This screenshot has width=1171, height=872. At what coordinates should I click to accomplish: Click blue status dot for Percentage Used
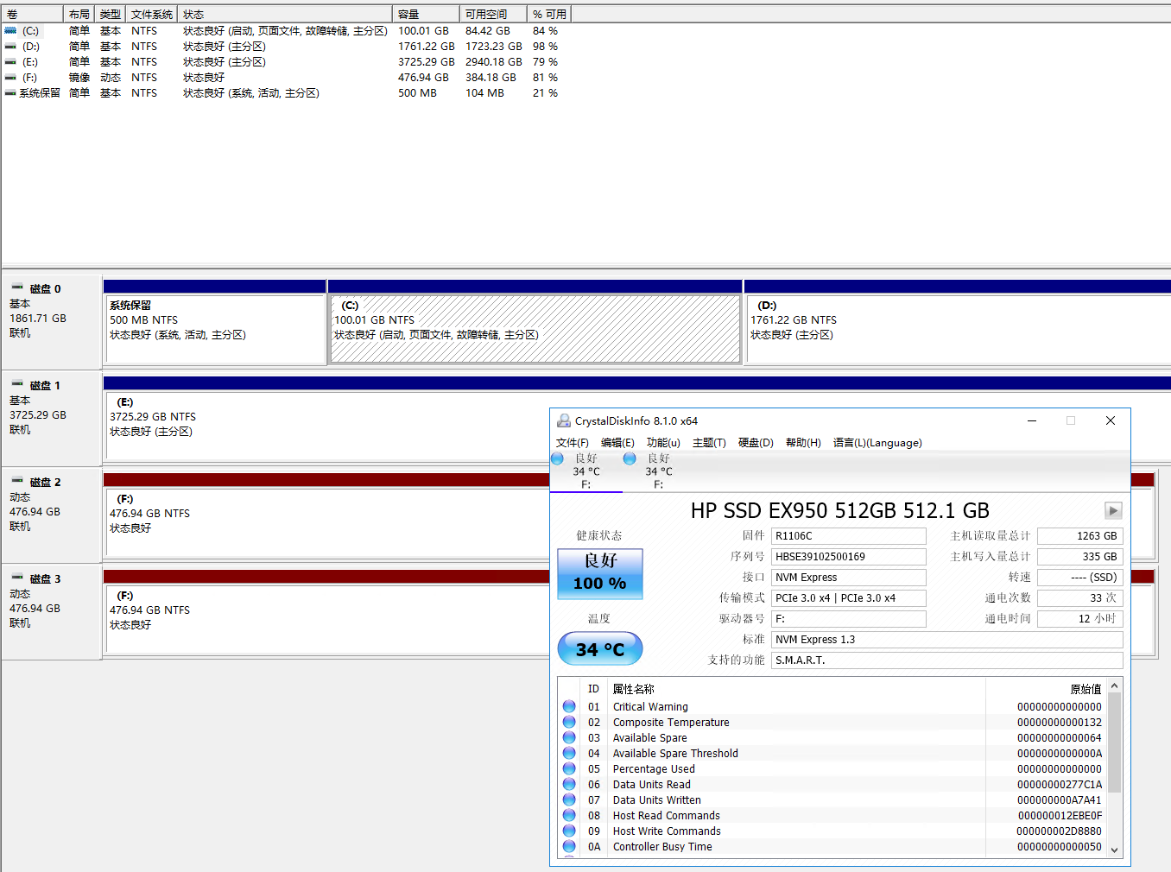click(x=569, y=768)
